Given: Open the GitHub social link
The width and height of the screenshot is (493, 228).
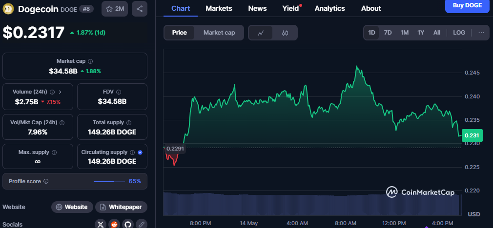Looking at the screenshot, I should click(x=128, y=224).
